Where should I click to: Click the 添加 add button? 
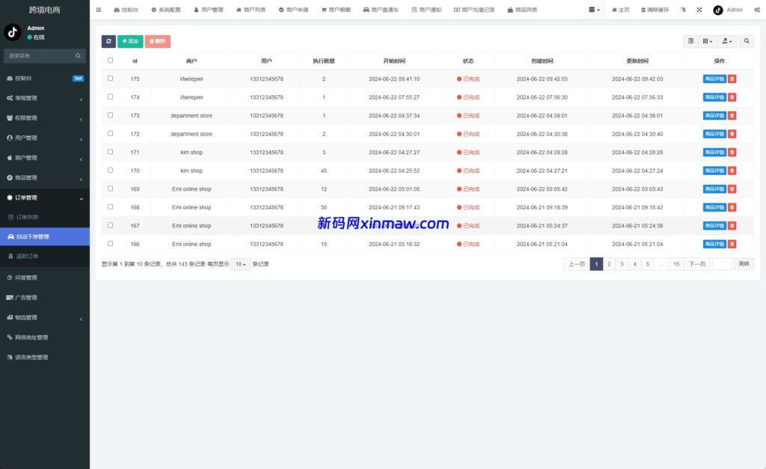click(x=129, y=41)
